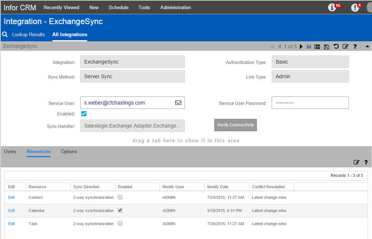Click the Task row's Latest change wins cell
Image resolution: width=372 pixels, height=239 pixels.
(x=269, y=224)
